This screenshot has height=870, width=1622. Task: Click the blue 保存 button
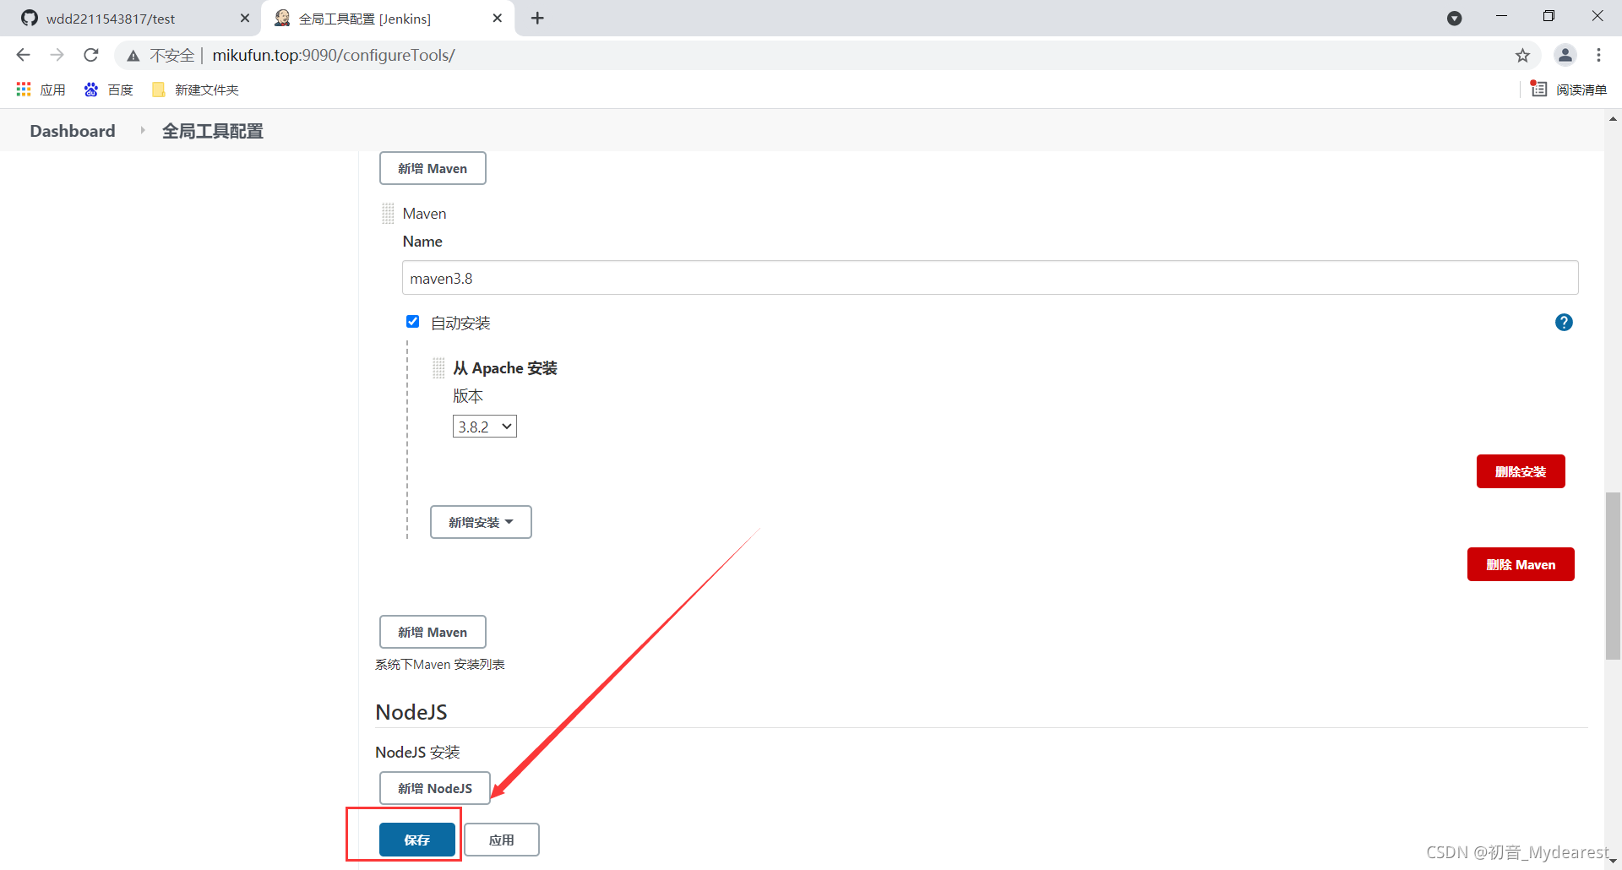tap(417, 840)
